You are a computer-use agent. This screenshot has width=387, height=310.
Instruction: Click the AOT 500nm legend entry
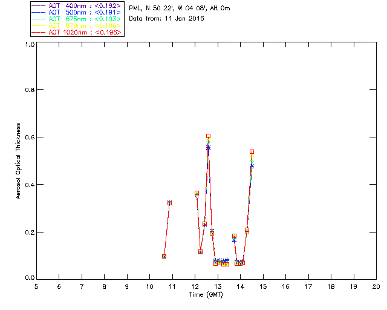77,12
